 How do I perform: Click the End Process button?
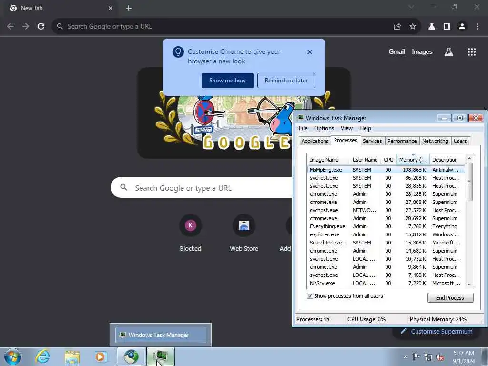(450, 298)
